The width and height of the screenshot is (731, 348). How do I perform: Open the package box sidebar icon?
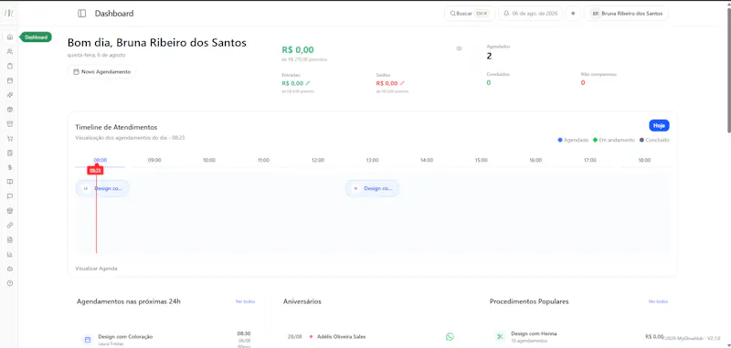(10, 110)
